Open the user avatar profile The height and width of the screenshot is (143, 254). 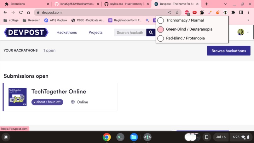pos(241,32)
